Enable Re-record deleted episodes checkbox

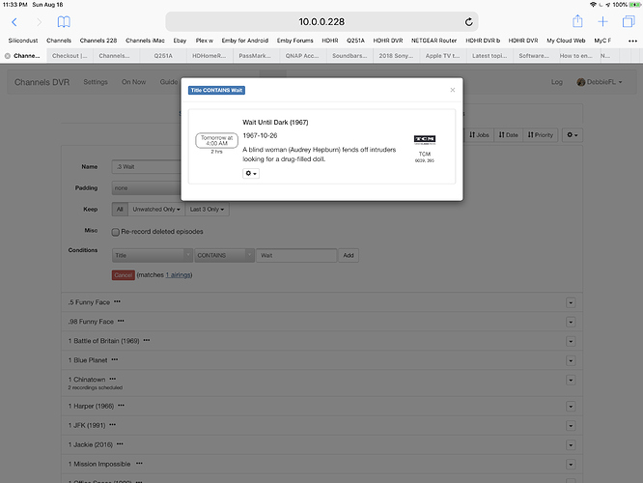click(x=117, y=231)
